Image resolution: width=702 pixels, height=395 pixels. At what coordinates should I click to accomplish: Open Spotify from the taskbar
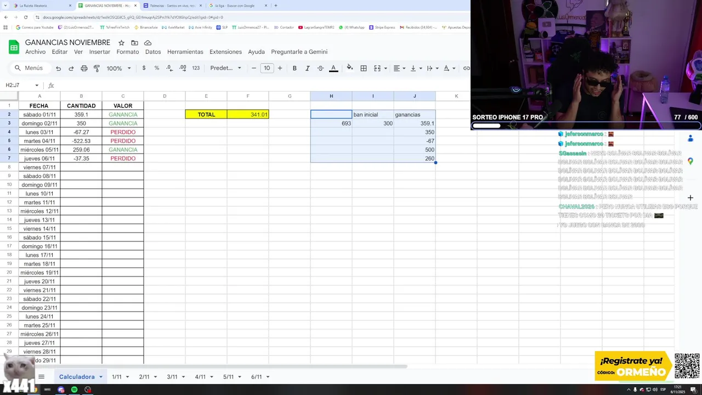coord(74,390)
